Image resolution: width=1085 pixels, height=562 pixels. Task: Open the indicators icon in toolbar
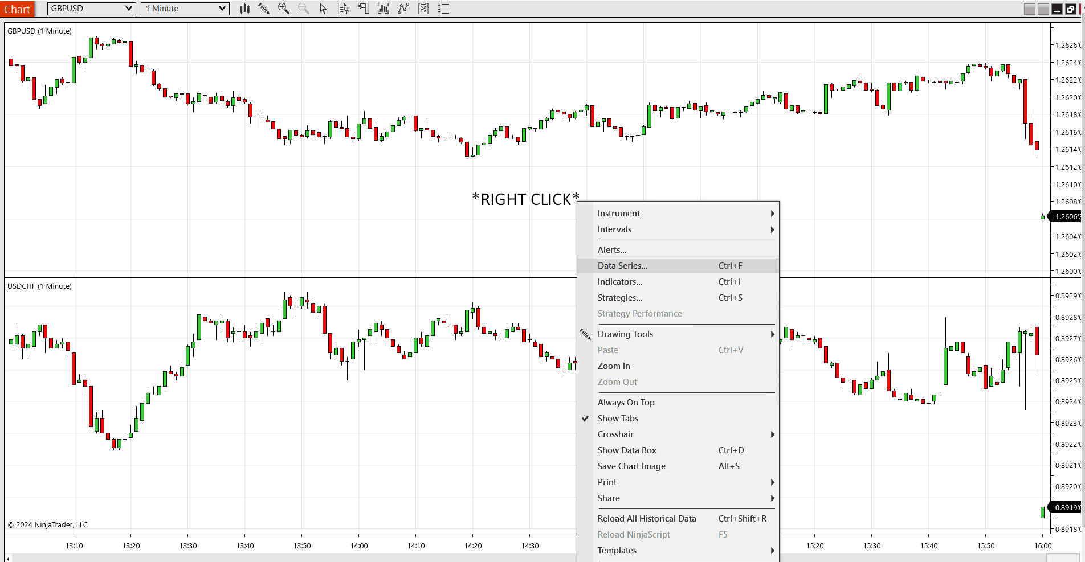(383, 9)
